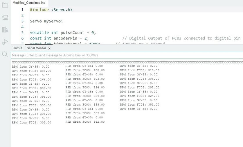The image size is (243, 147).
Task: Click the 'const int encoderPin = 2' code
Action: click(59, 38)
